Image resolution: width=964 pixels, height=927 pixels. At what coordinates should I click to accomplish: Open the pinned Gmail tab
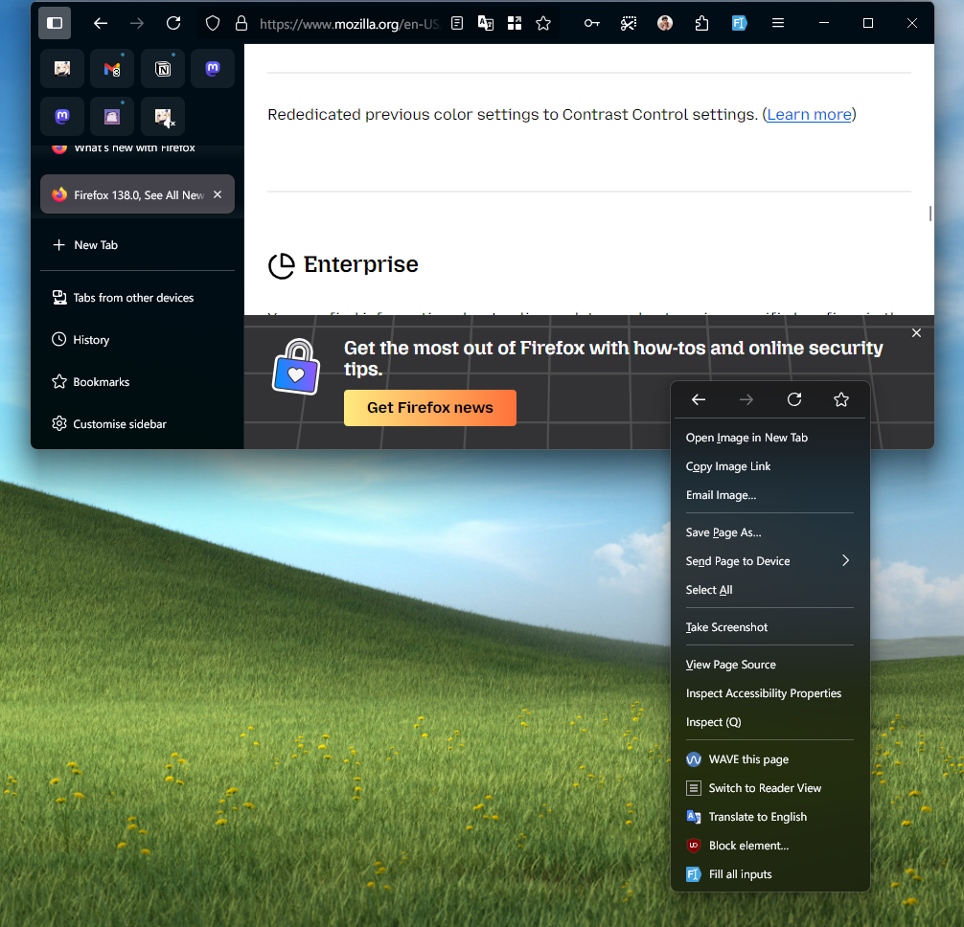(112, 69)
